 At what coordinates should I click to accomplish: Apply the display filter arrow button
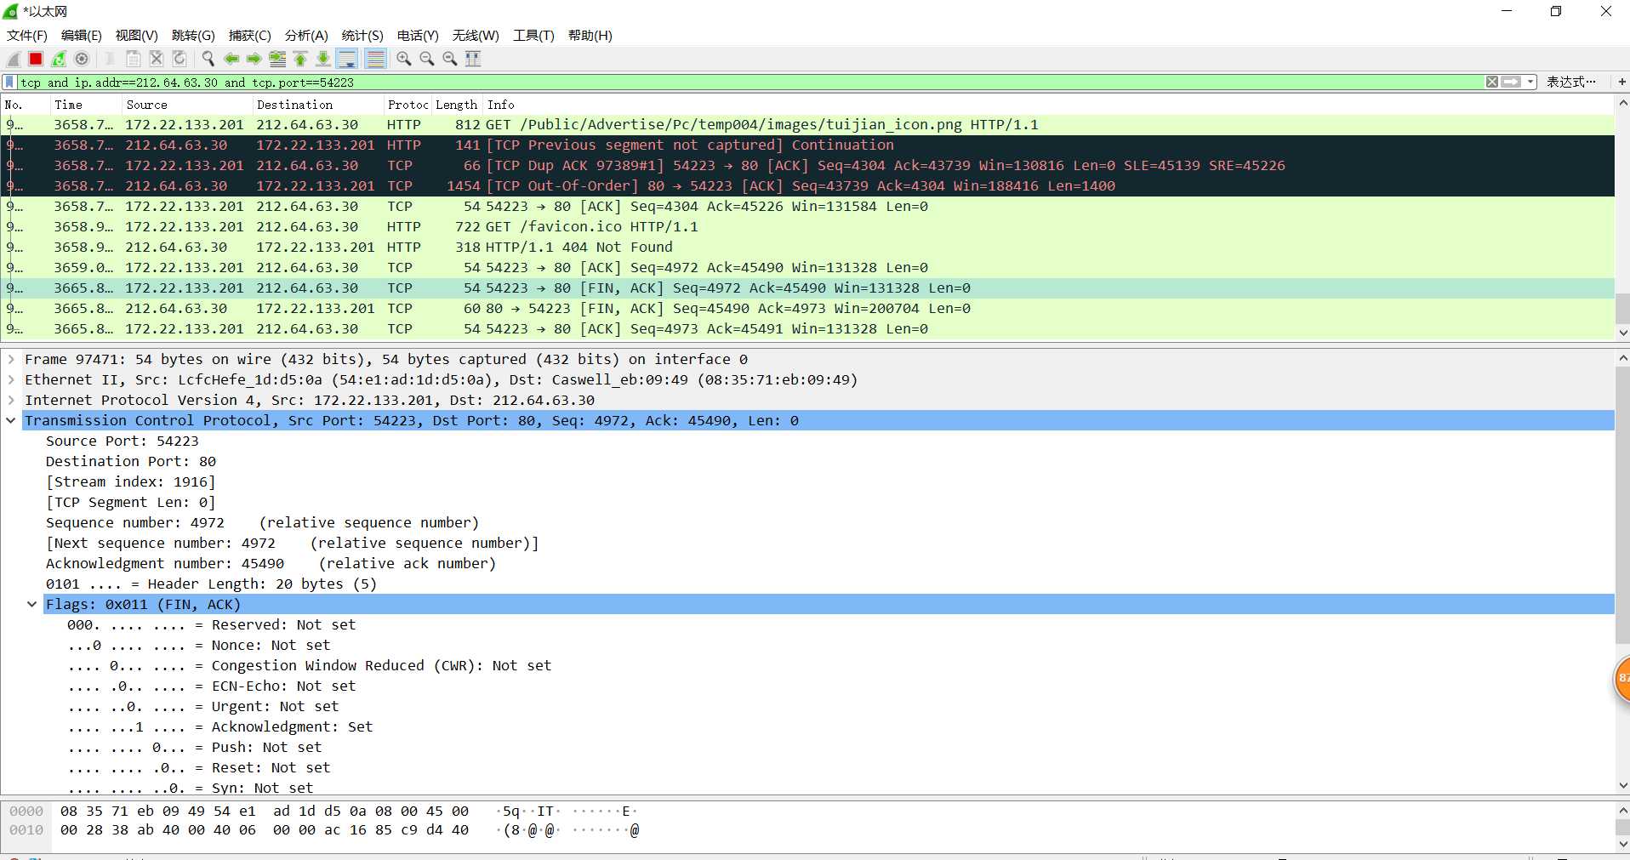(x=1511, y=82)
